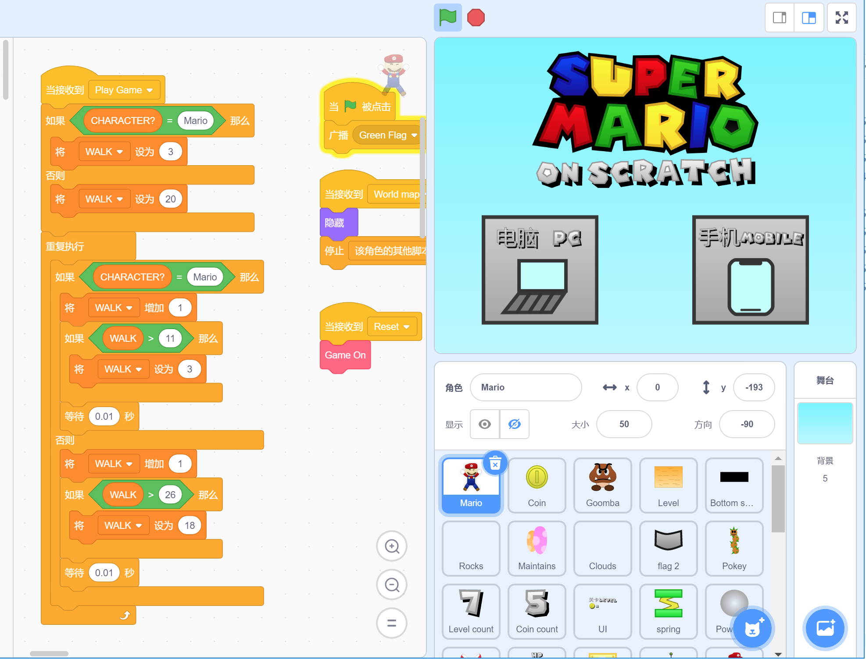
Task: Click the when green flag clicked hat block
Action: [360, 106]
